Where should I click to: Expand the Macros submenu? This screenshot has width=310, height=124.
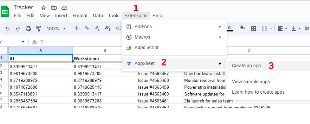[x=174, y=37]
